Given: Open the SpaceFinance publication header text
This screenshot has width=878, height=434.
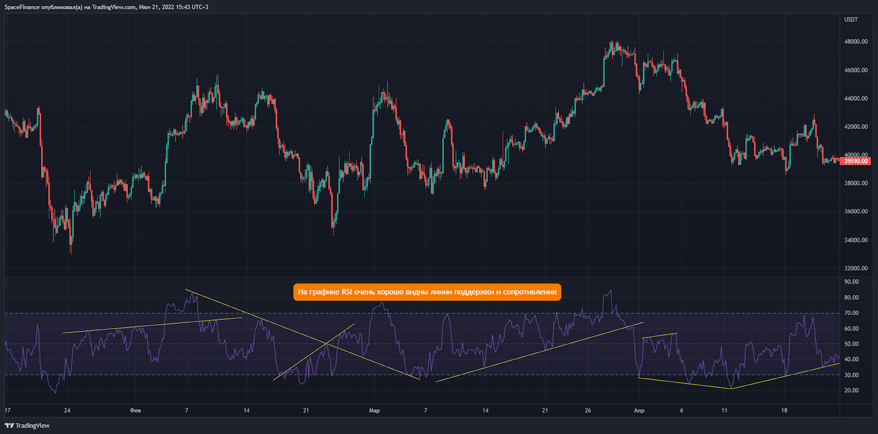Looking at the screenshot, I should click(x=106, y=7).
